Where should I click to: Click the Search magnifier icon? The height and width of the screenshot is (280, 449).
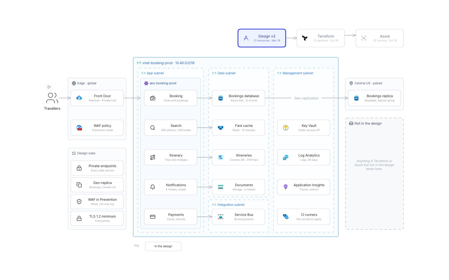pos(153,128)
